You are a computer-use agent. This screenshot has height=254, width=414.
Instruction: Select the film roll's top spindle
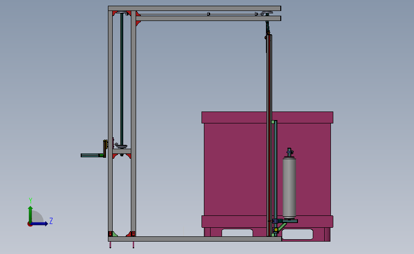click(x=289, y=152)
